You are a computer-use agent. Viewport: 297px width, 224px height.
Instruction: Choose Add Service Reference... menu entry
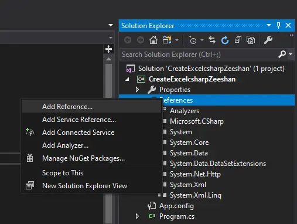pos(91,120)
